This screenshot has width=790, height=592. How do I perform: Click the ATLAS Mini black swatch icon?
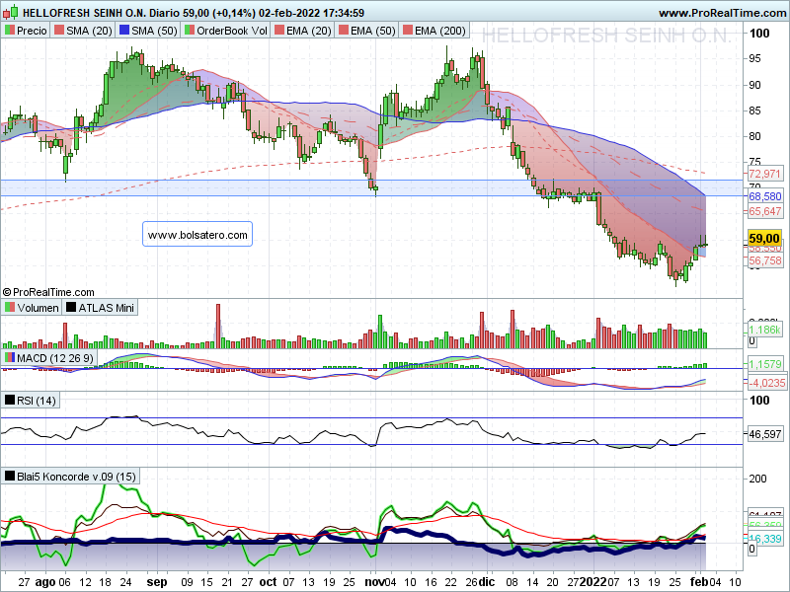point(71,307)
